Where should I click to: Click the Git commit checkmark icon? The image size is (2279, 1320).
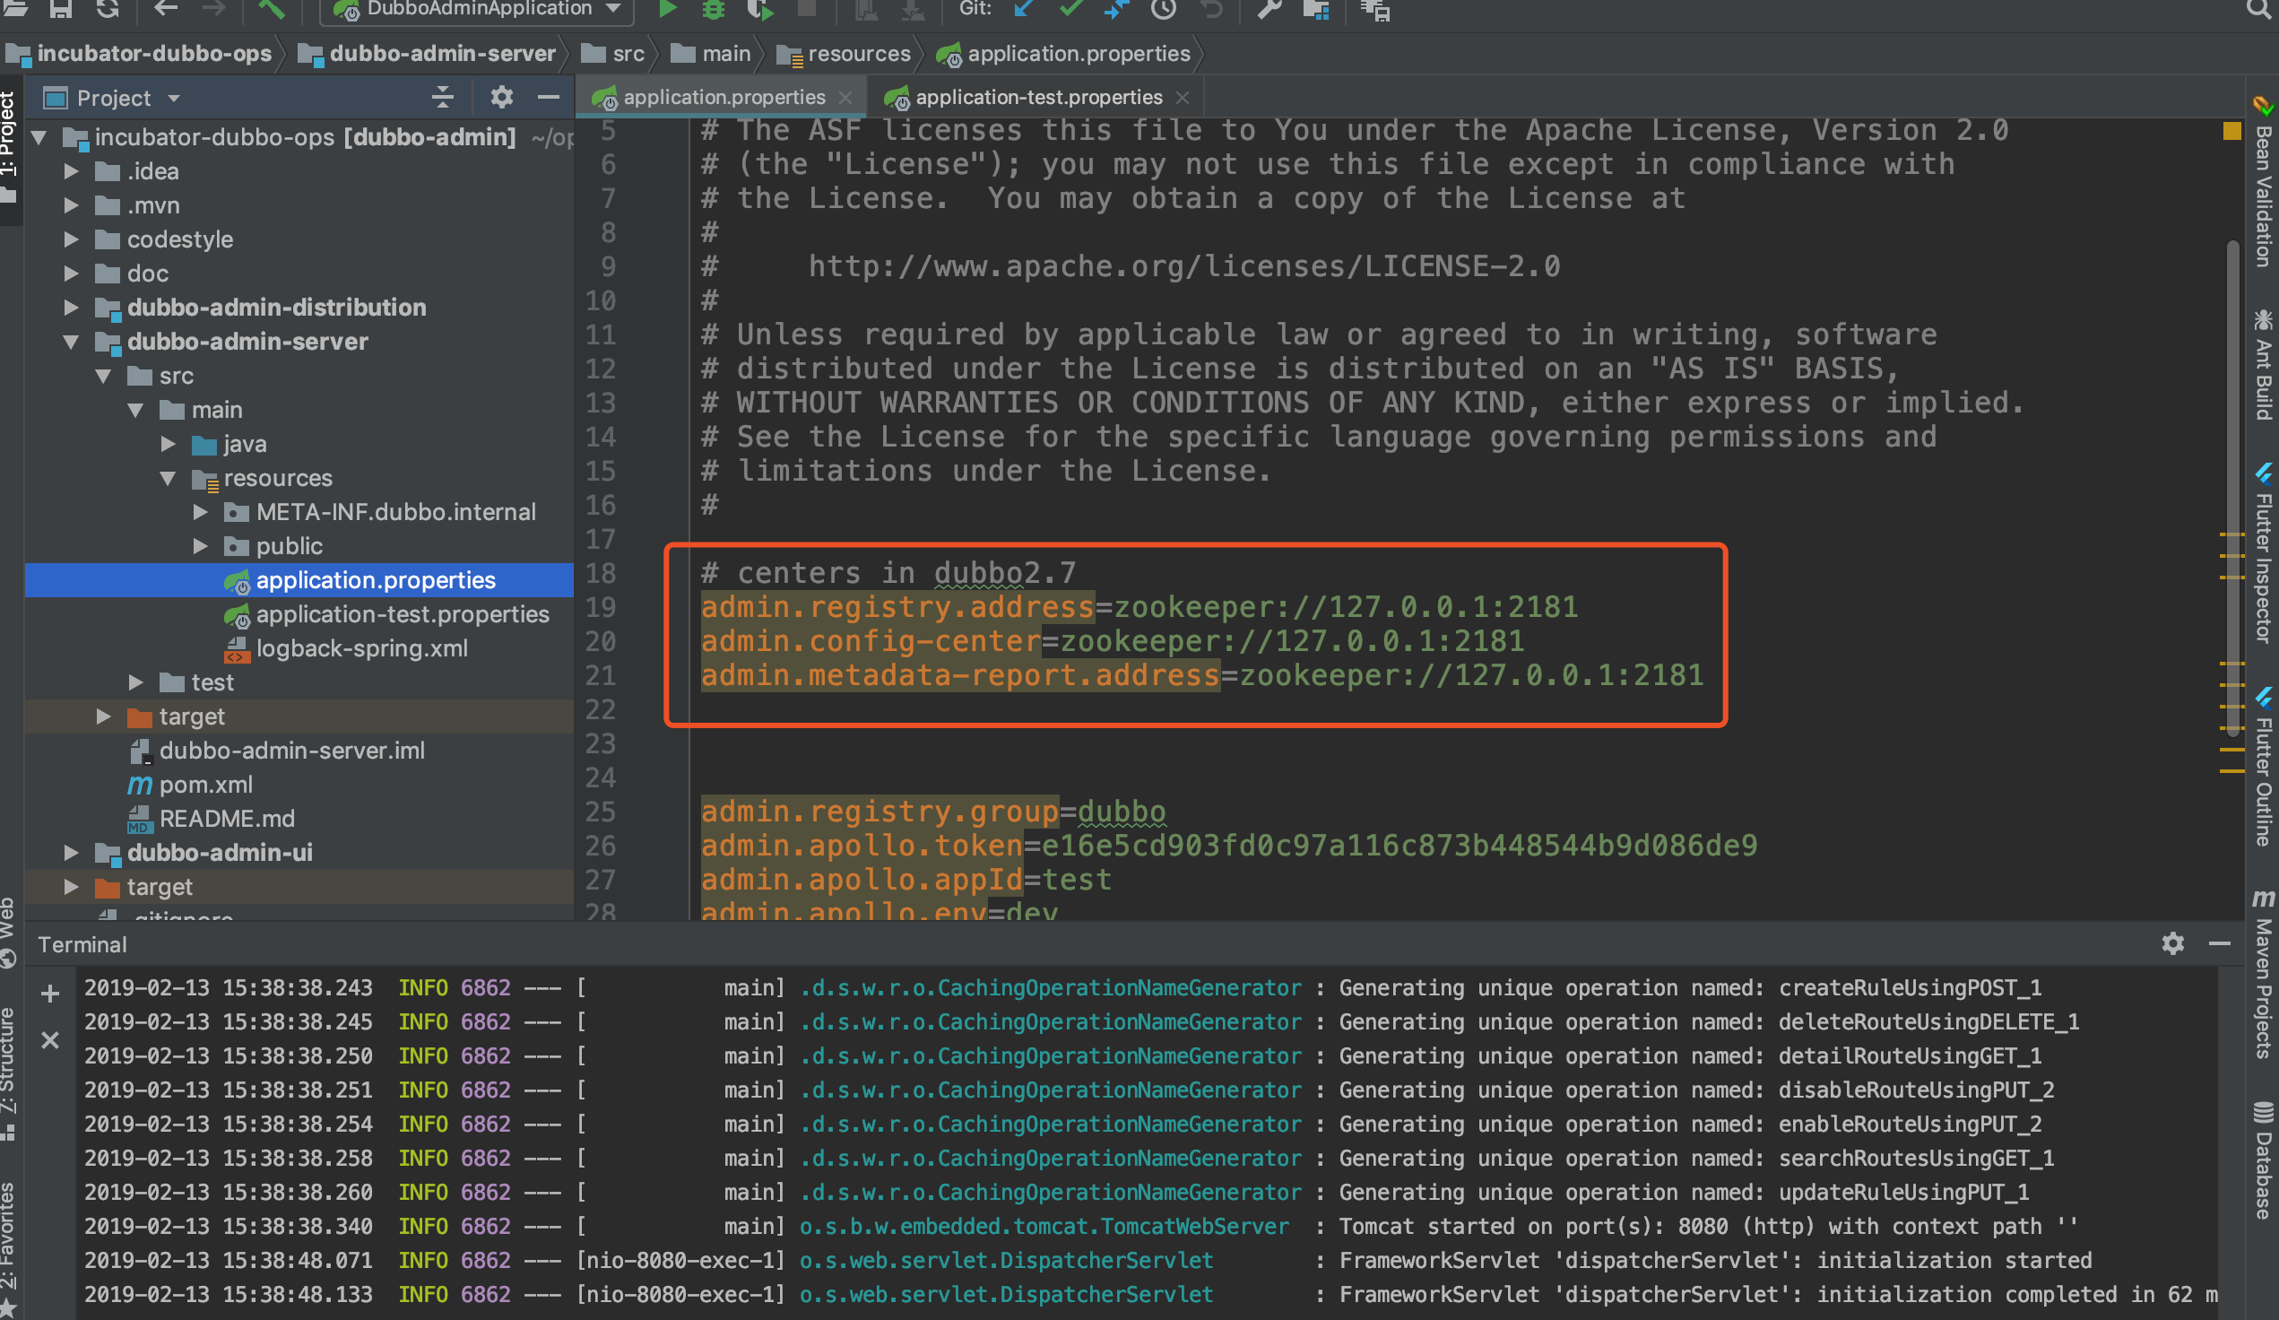point(1070,9)
